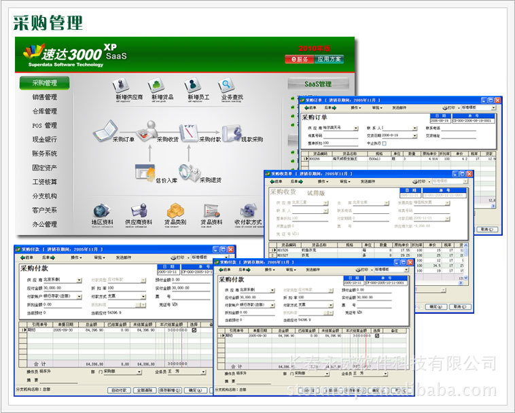This screenshot has width=515, height=413.
Task: Expand 付款帐户 dropdown in left 采购付款 window
Action: click(x=79, y=296)
